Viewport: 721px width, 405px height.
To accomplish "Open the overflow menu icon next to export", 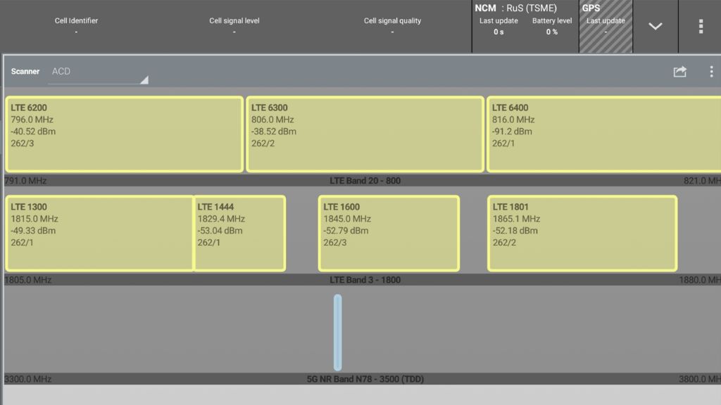I will coord(711,71).
